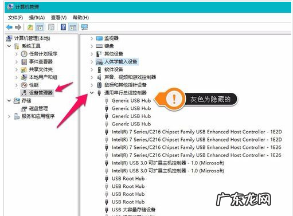Select the 系统工具 label in the tree
This screenshot has height=216, width=293.
point(31,46)
